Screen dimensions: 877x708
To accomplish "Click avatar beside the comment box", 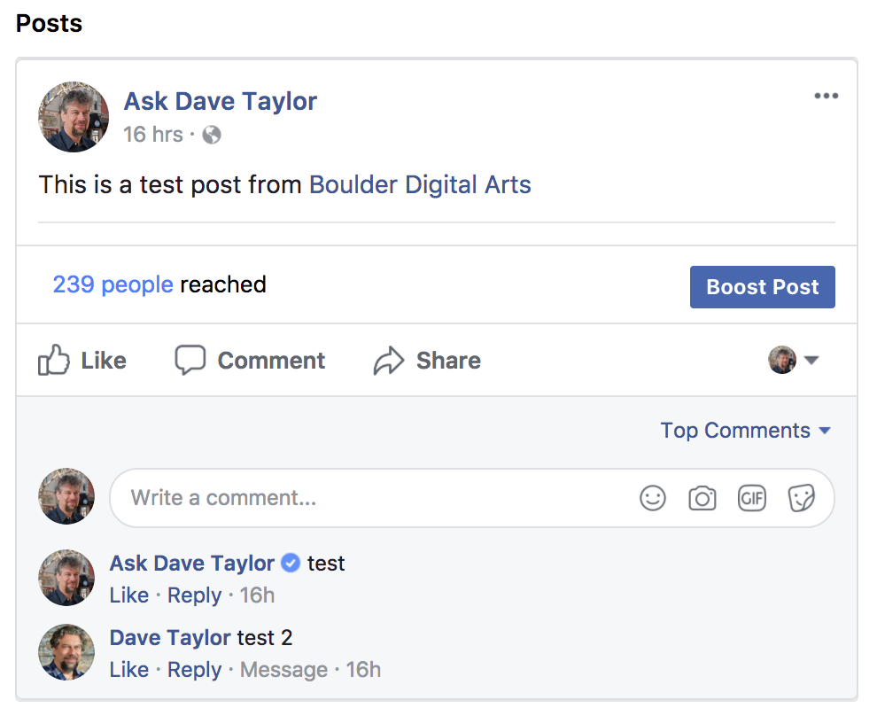I will pyautogui.click(x=66, y=496).
